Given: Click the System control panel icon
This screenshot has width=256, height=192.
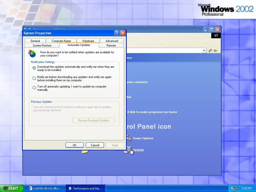Looking at the screenshot, I should pos(128,150).
